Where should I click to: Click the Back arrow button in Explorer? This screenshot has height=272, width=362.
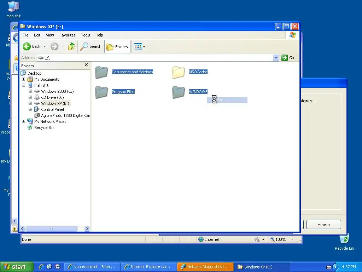click(31, 46)
